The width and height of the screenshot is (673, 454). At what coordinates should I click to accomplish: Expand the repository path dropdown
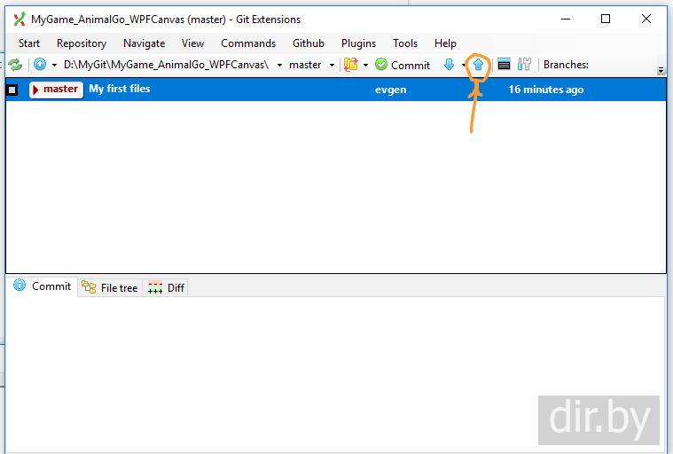tap(279, 65)
